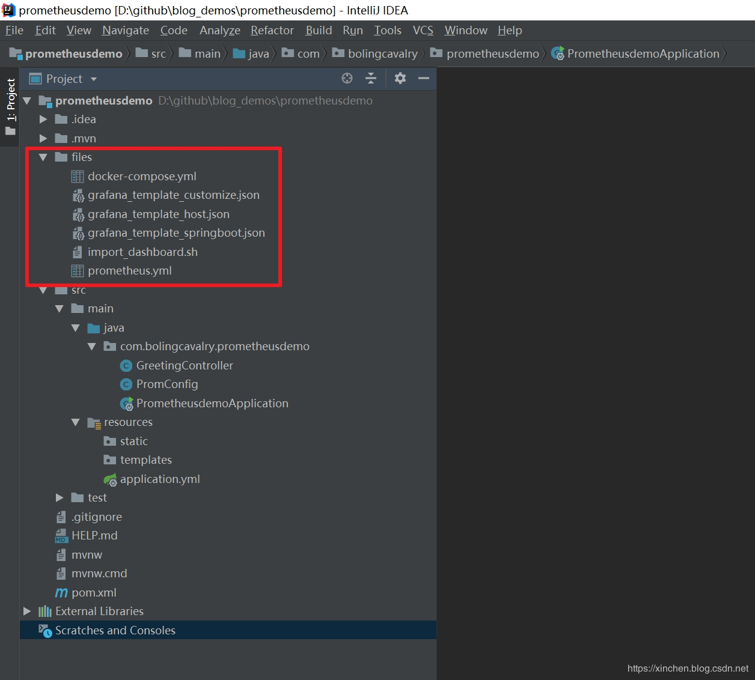Click the Maven pom.xml icon
755x680 pixels.
coord(61,593)
